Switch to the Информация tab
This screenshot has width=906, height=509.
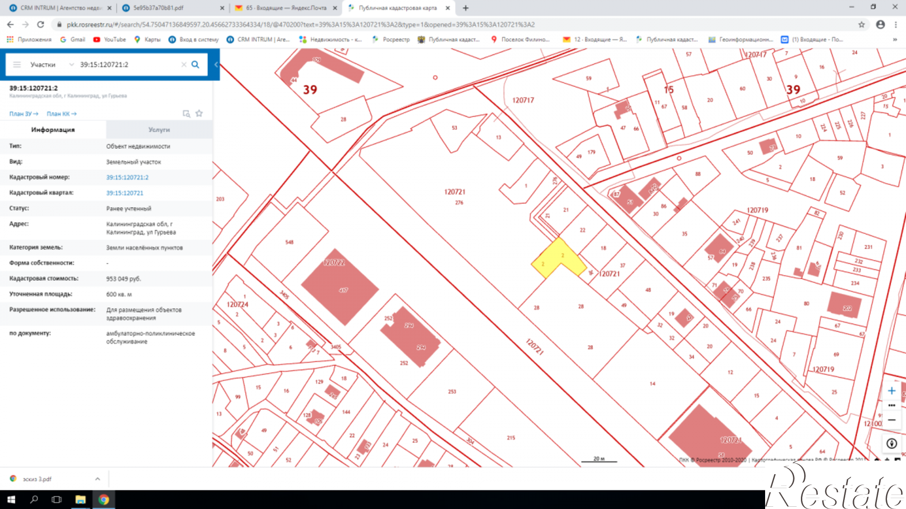53,130
